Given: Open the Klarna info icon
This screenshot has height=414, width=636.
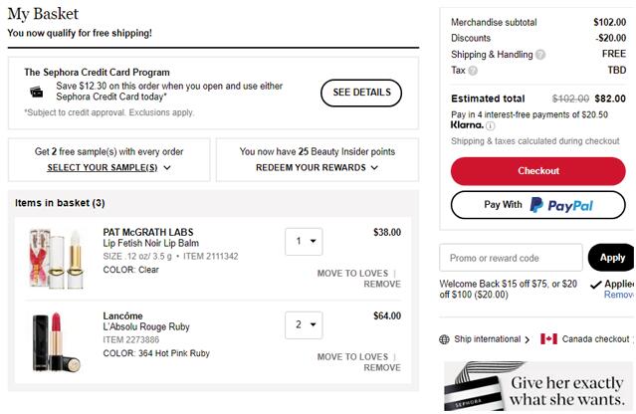Looking at the screenshot, I should point(490,125).
